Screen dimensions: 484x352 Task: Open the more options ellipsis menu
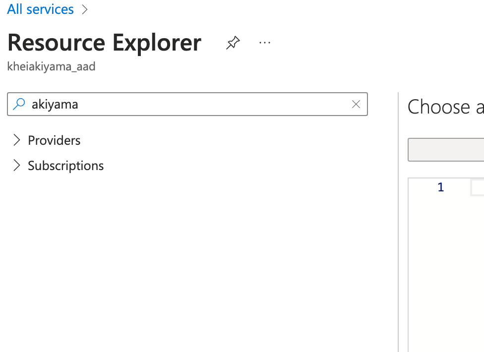pyautogui.click(x=265, y=43)
